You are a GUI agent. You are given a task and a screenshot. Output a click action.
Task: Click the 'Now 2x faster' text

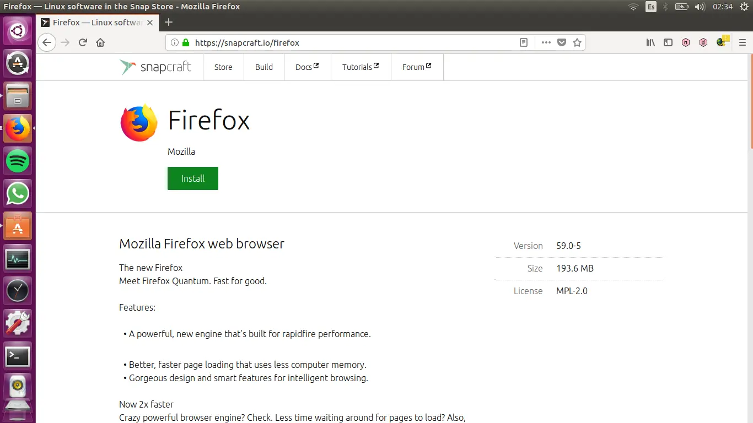(x=146, y=404)
